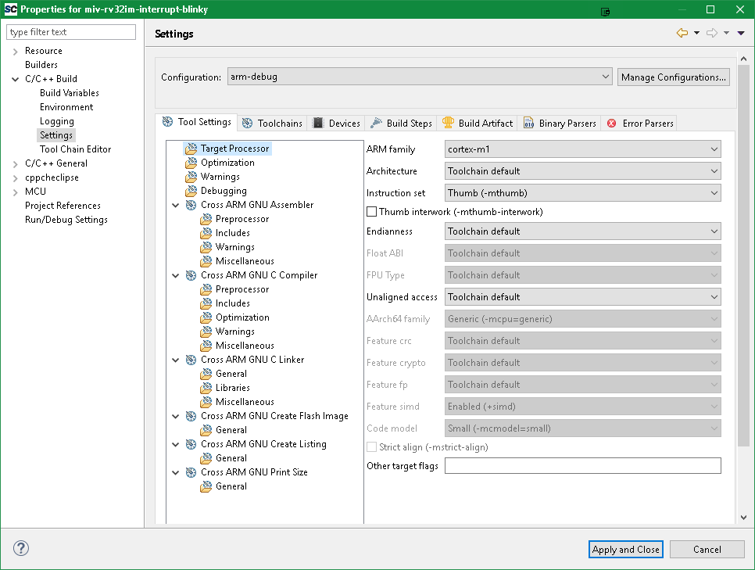Click the Optimization folder icon under Tool Settings
The width and height of the screenshot is (755, 570).
(x=191, y=163)
